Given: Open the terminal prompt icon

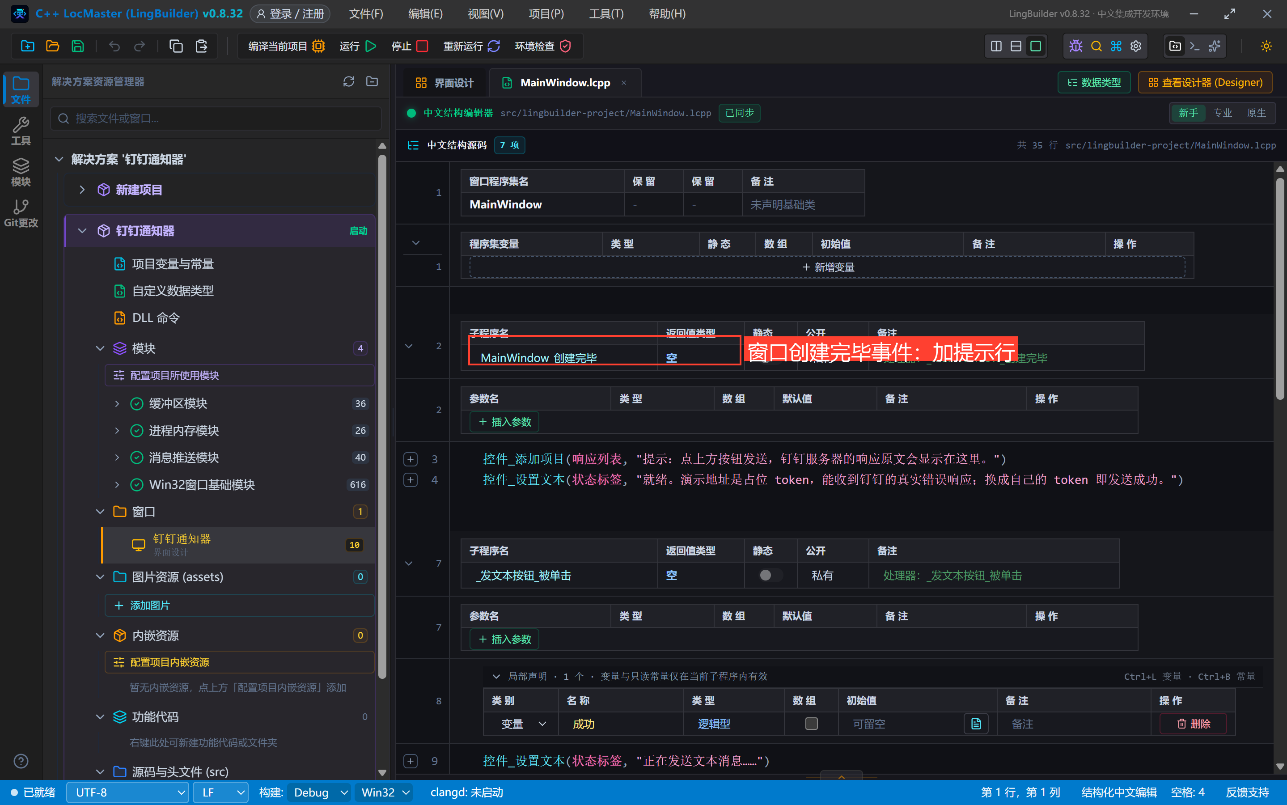Looking at the screenshot, I should [1194, 47].
